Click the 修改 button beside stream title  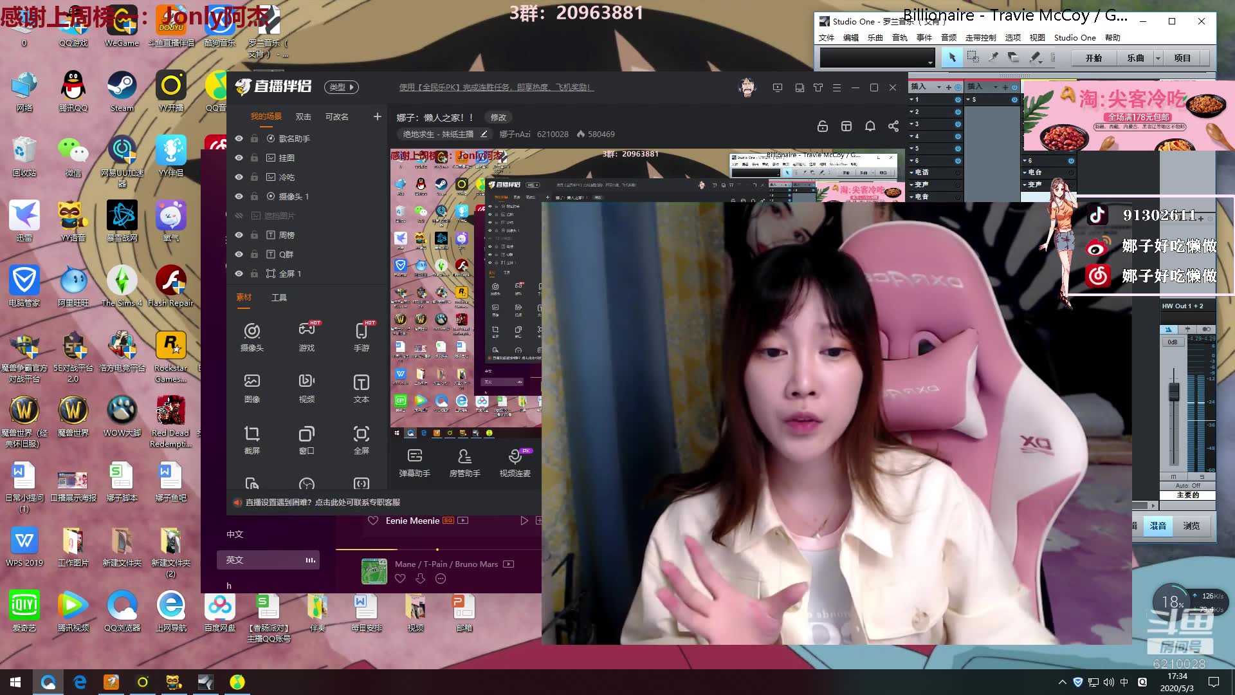[498, 117]
